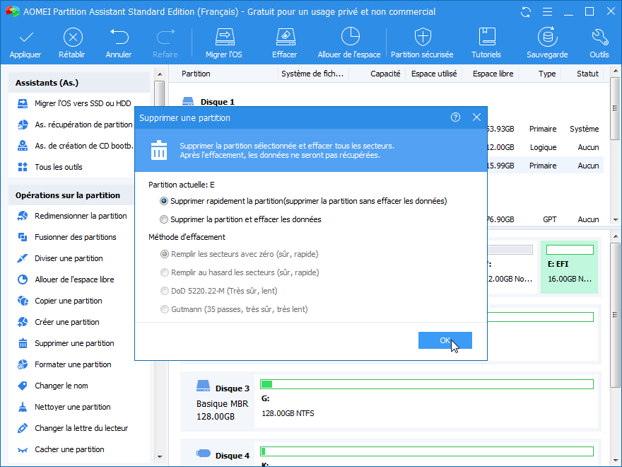
Task: Click Allouer de l'espace in toolbar
Action: (349, 43)
